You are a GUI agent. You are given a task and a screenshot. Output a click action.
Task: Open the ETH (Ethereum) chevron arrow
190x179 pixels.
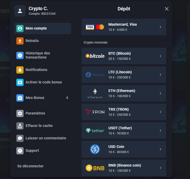[x=160, y=93]
